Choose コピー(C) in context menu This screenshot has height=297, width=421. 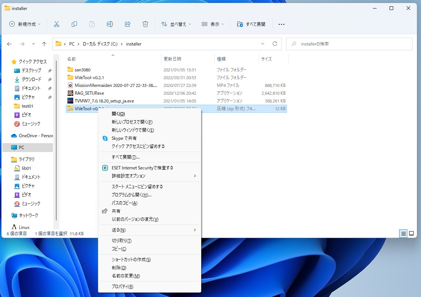tap(149, 249)
